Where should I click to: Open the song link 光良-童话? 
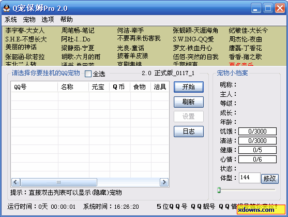click(131, 48)
